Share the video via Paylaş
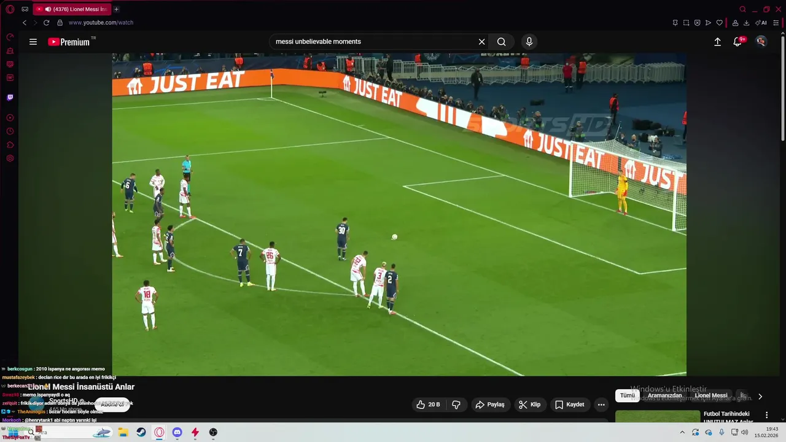Image resolution: width=786 pixels, height=442 pixels. pos(490,405)
